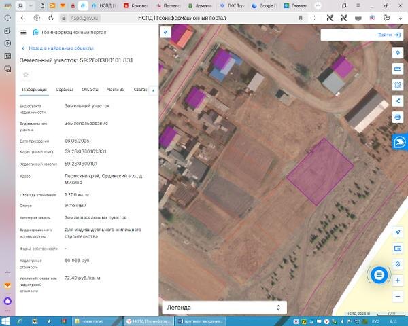Click the taskbar clock

394,321
